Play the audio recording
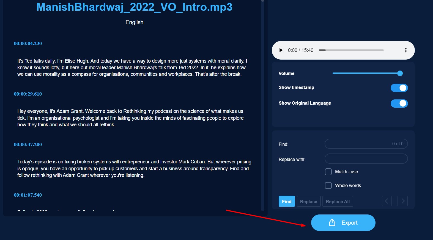This screenshot has width=433, height=240. pos(281,50)
